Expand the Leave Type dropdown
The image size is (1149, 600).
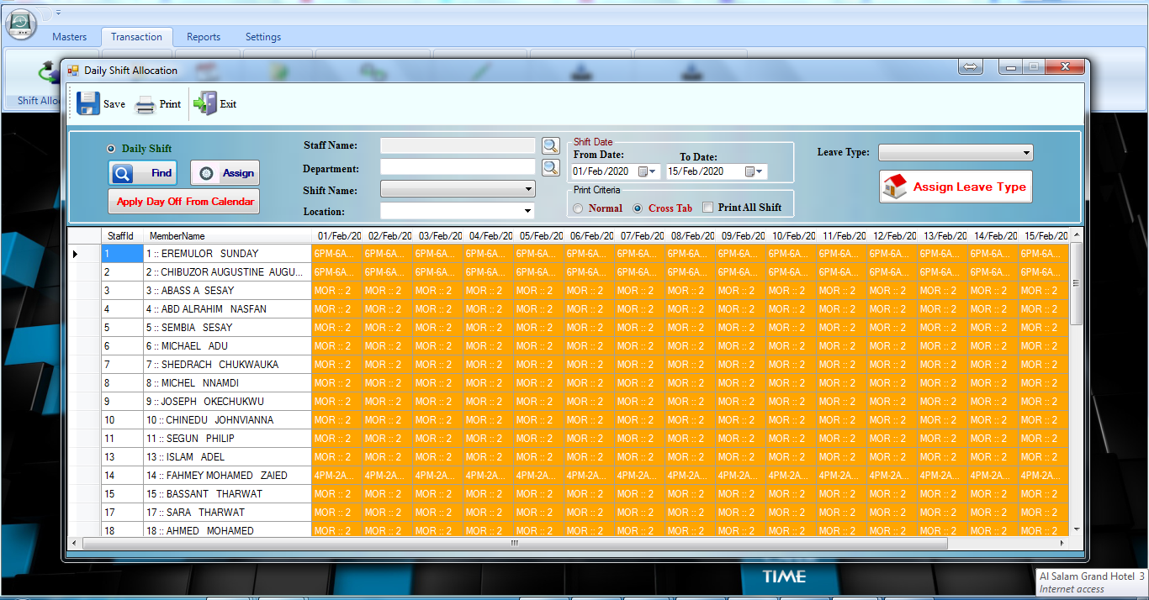[x=1026, y=153]
